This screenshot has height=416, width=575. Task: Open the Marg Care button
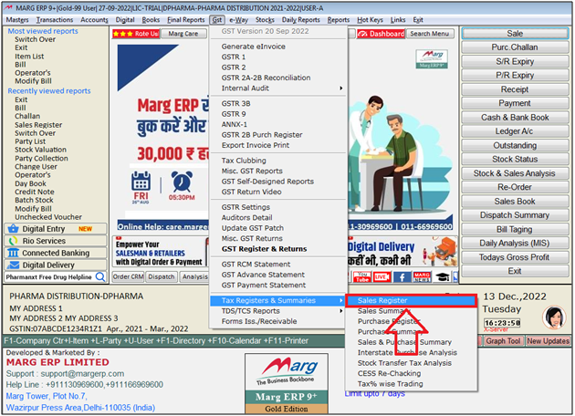click(x=183, y=34)
